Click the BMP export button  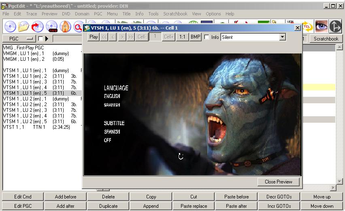tap(196, 37)
